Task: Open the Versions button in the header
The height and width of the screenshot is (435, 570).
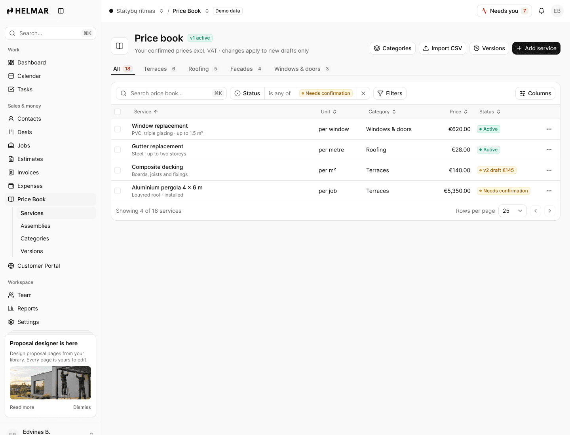Action: pyautogui.click(x=489, y=48)
